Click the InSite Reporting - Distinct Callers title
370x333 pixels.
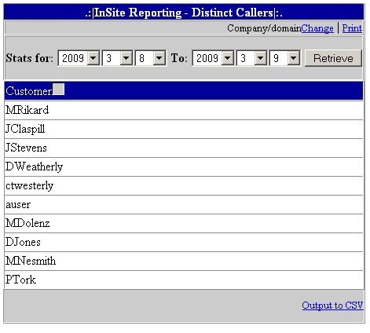pos(184,13)
